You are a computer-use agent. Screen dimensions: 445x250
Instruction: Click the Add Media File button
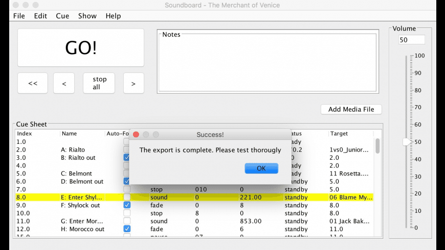(x=351, y=109)
